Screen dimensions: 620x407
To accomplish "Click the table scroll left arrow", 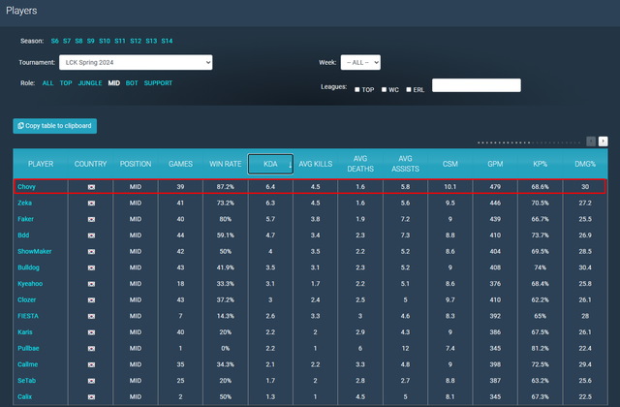I will pos(591,141).
